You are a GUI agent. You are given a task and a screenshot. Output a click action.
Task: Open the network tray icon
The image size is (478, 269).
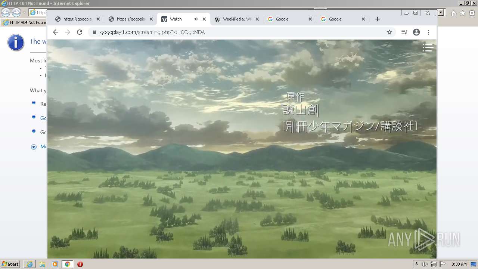[x=434, y=264]
